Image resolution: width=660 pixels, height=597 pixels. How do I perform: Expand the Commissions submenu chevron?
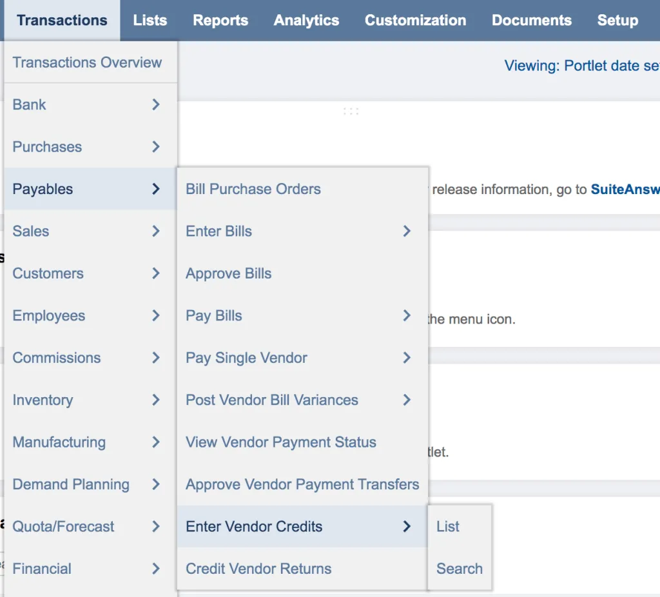[156, 357]
